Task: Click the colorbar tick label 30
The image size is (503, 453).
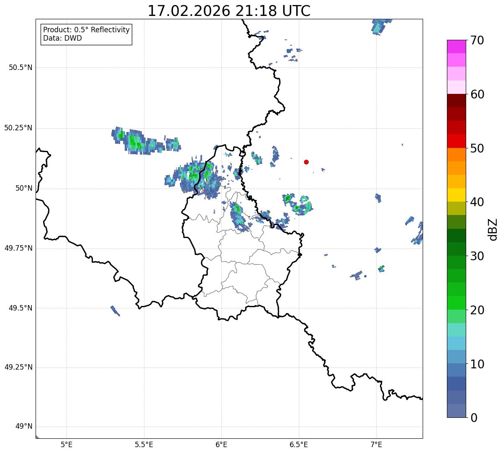Action: (x=477, y=256)
